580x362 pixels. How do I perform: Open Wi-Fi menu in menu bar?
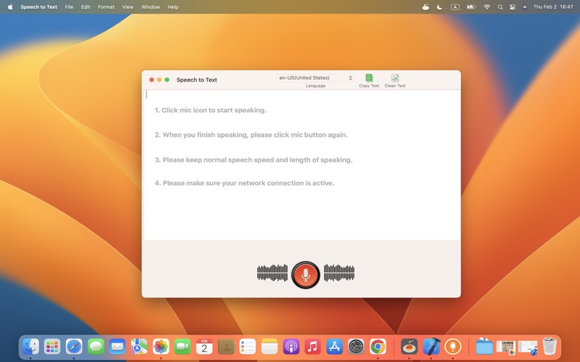pos(486,7)
